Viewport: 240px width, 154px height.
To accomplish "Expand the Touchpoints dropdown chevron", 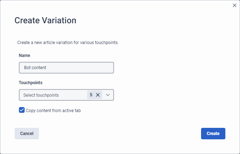I will coord(108,95).
